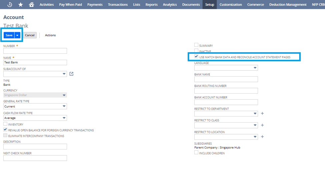Toggle the Inactive checkbox
This screenshot has height=176, width=325.
tap(196, 50)
